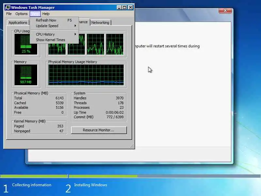Expand the CPU History submenu
This screenshot has width=261, height=196.
coord(54,34)
